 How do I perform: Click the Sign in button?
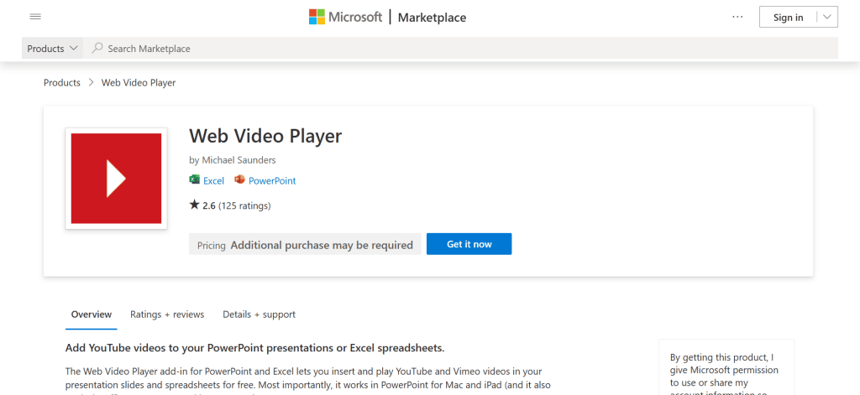(788, 17)
